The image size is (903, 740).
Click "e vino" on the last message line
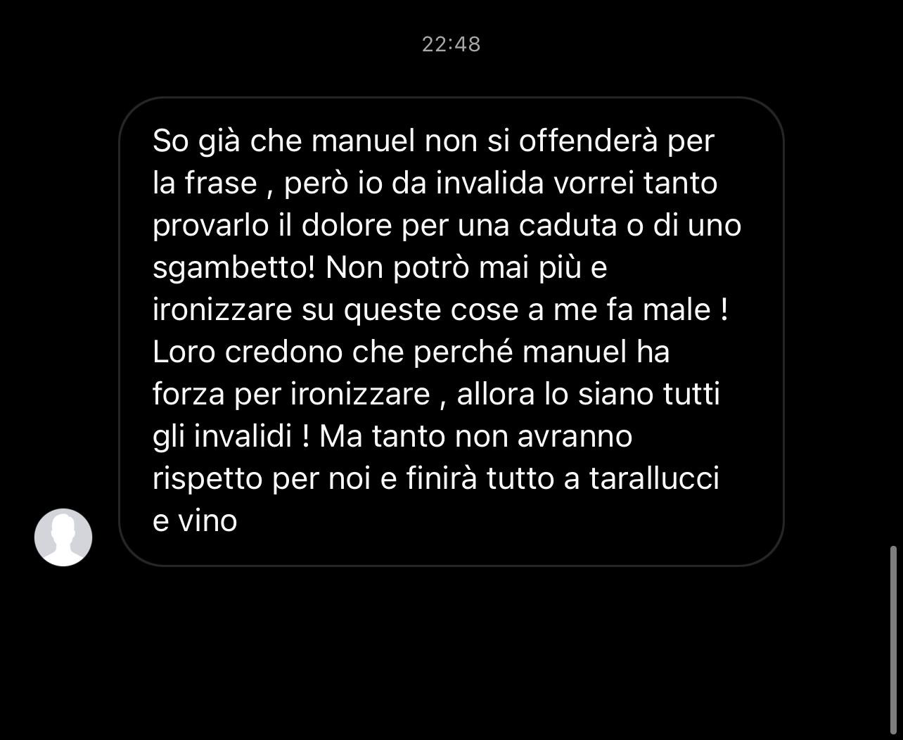click(195, 521)
